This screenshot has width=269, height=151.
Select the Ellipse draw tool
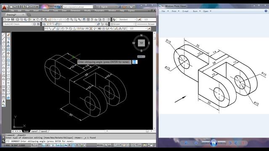coord(3,68)
